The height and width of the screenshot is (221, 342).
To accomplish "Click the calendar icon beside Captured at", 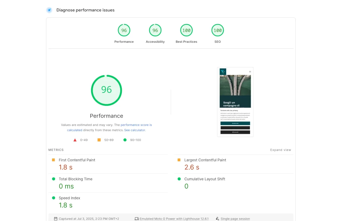I will pyautogui.click(x=56, y=219).
